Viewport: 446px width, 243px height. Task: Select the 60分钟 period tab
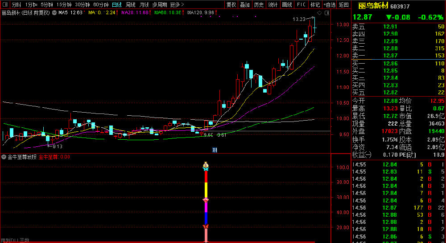pos(101,4)
